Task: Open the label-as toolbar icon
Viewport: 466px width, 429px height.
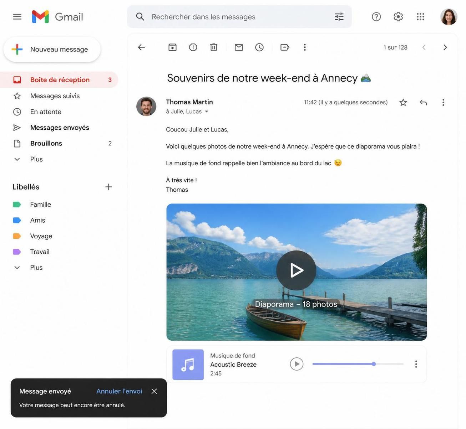Action: tap(285, 47)
